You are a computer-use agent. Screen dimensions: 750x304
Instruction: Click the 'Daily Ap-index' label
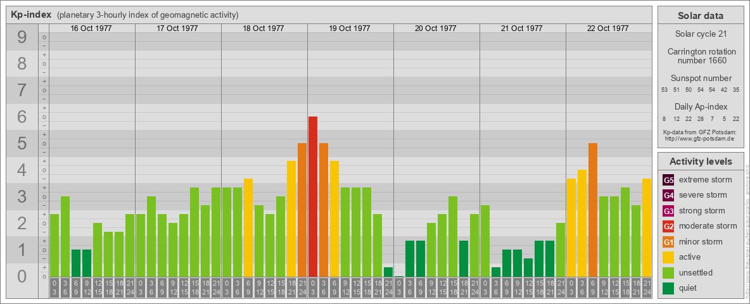pos(701,106)
